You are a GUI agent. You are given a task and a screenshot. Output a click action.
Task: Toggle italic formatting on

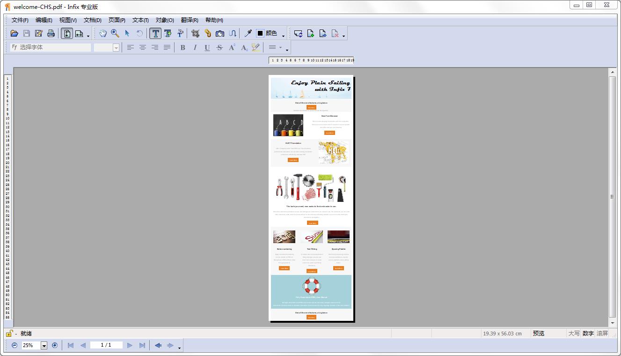point(195,47)
